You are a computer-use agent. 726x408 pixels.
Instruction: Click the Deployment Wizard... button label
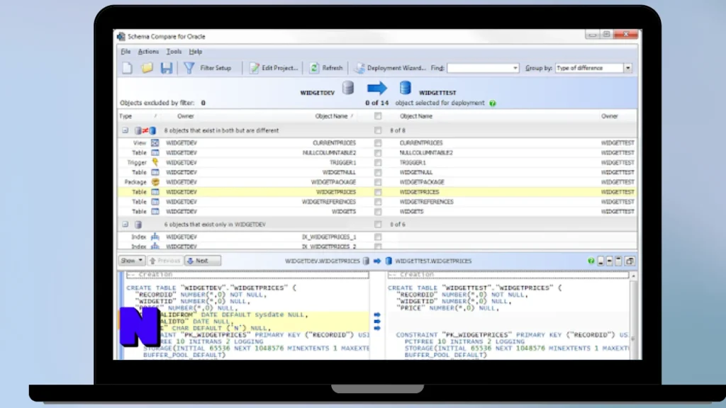[396, 68]
